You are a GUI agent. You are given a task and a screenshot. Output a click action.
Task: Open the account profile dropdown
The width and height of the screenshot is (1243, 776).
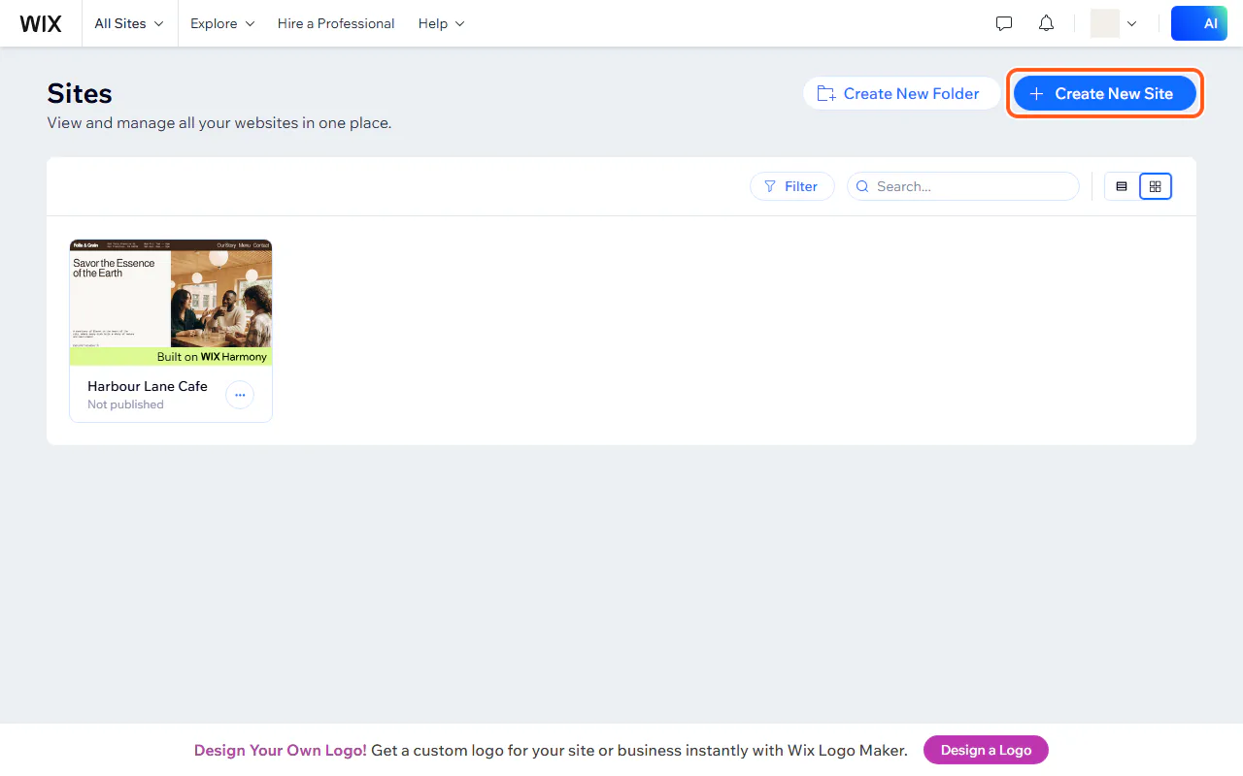(1114, 23)
